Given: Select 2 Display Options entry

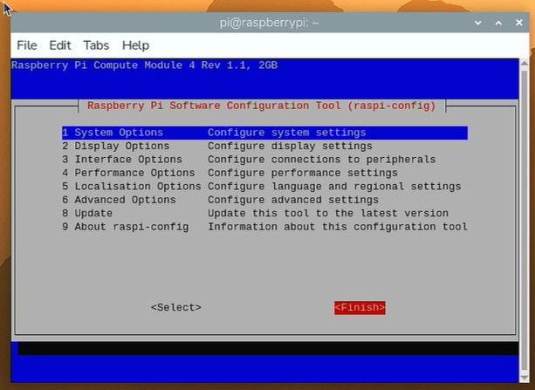Looking at the screenshot, I should (x=264, y=146).
